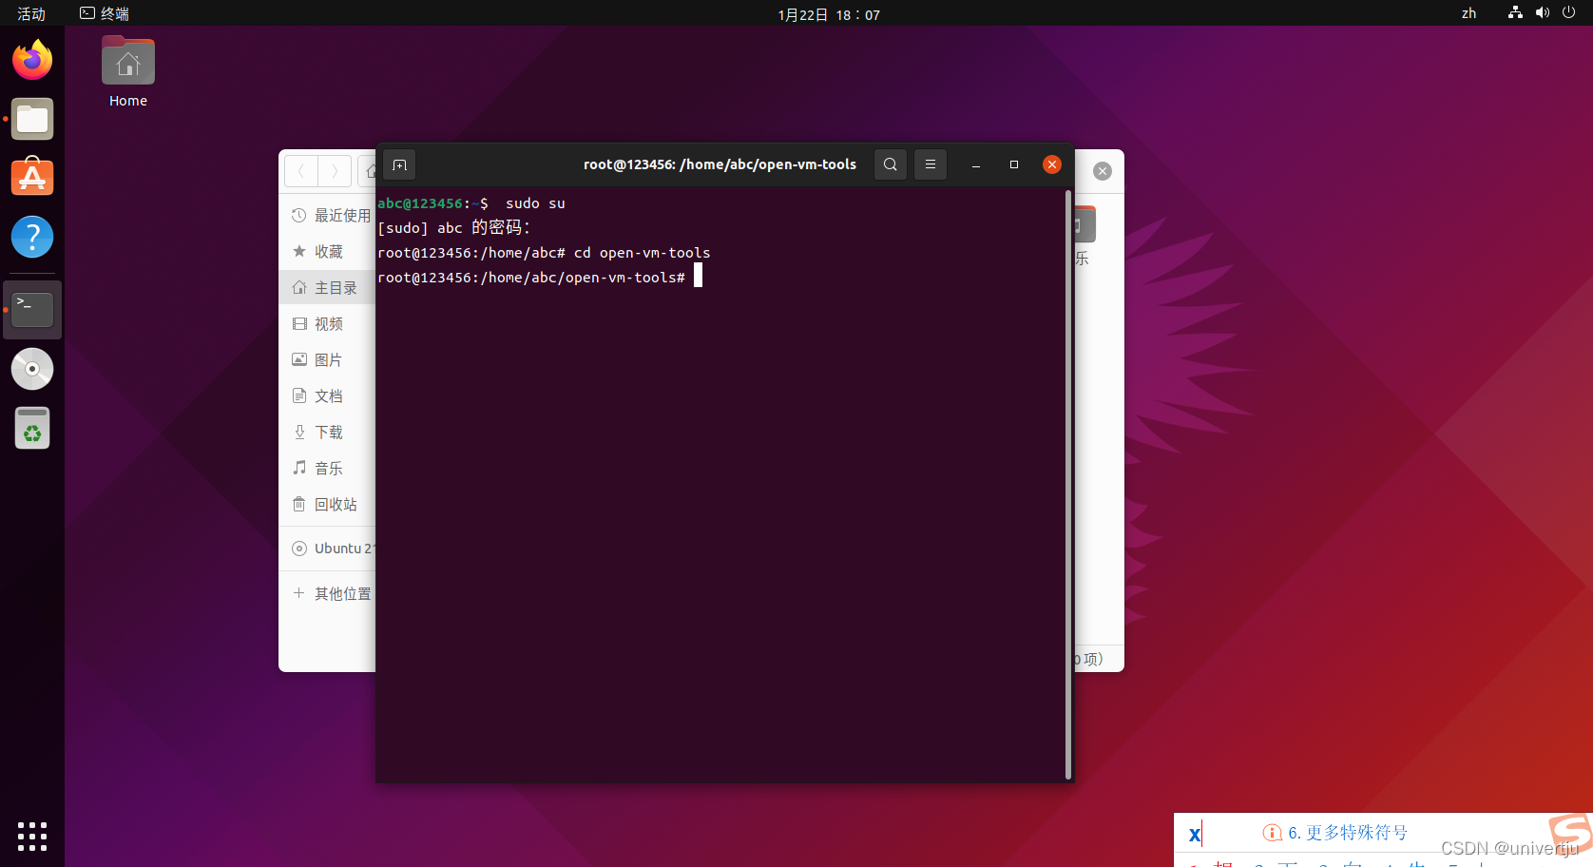Close the Files window behind terminal

1103,171
